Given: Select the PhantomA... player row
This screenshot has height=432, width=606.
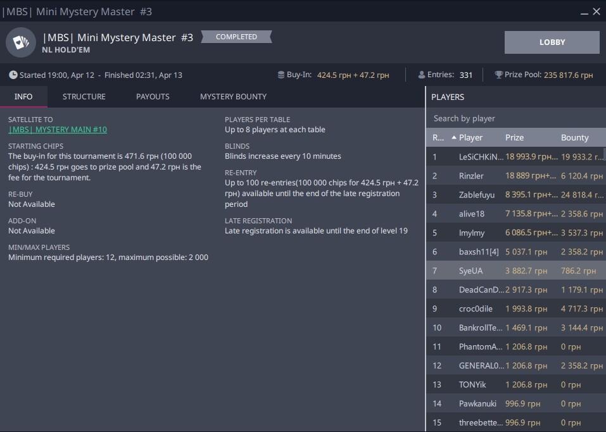Looking at the screenshot, I should 516,347.
